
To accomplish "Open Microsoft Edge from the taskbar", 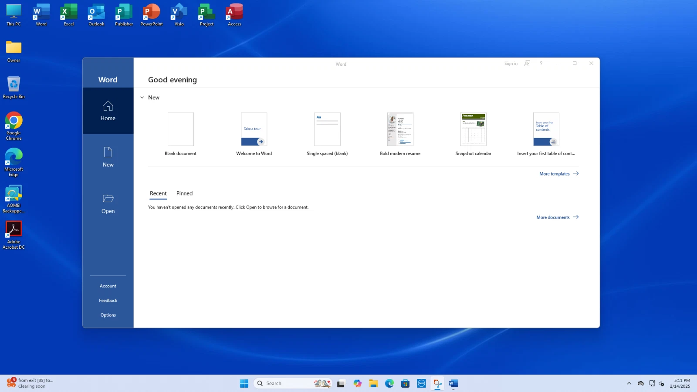I will click(x=389, y=383).
